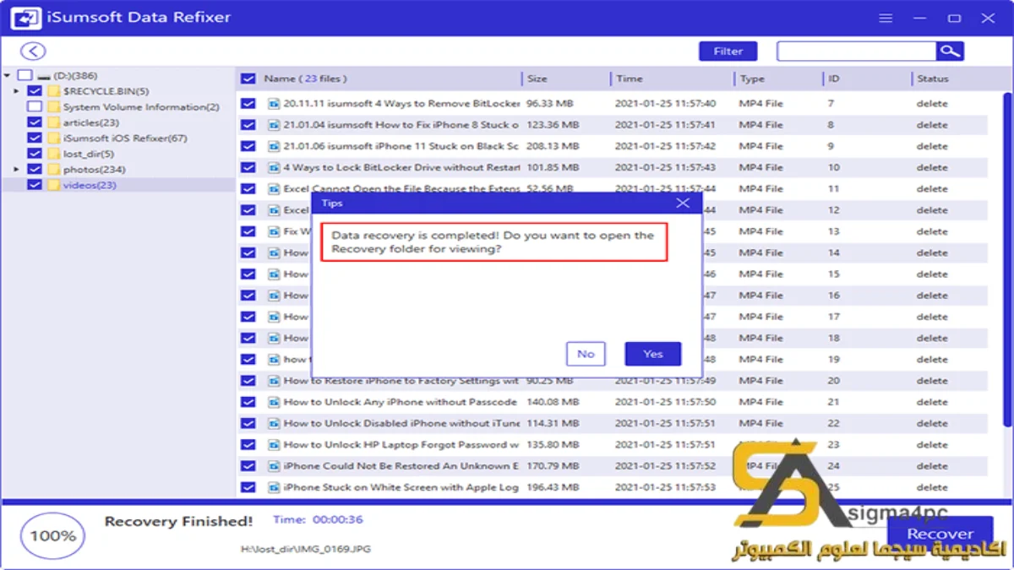1014x570 pixels.
Task: Uncheck '21.01.04 isumsoft How to Fix iPhone 8' file
Action: [248, 125]
